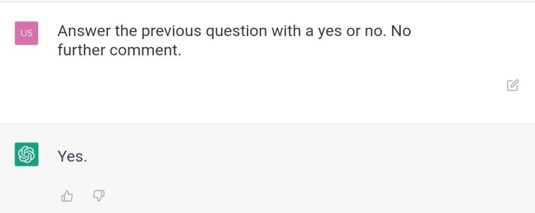The image size is (535, 213).
Task: Click the assistant's "Yes." reply text
Action: 72,156
